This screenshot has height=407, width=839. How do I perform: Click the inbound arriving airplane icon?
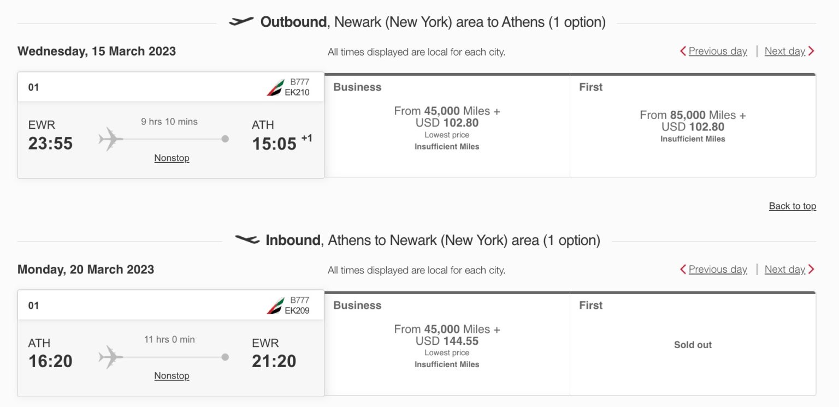tap(247, 240)
